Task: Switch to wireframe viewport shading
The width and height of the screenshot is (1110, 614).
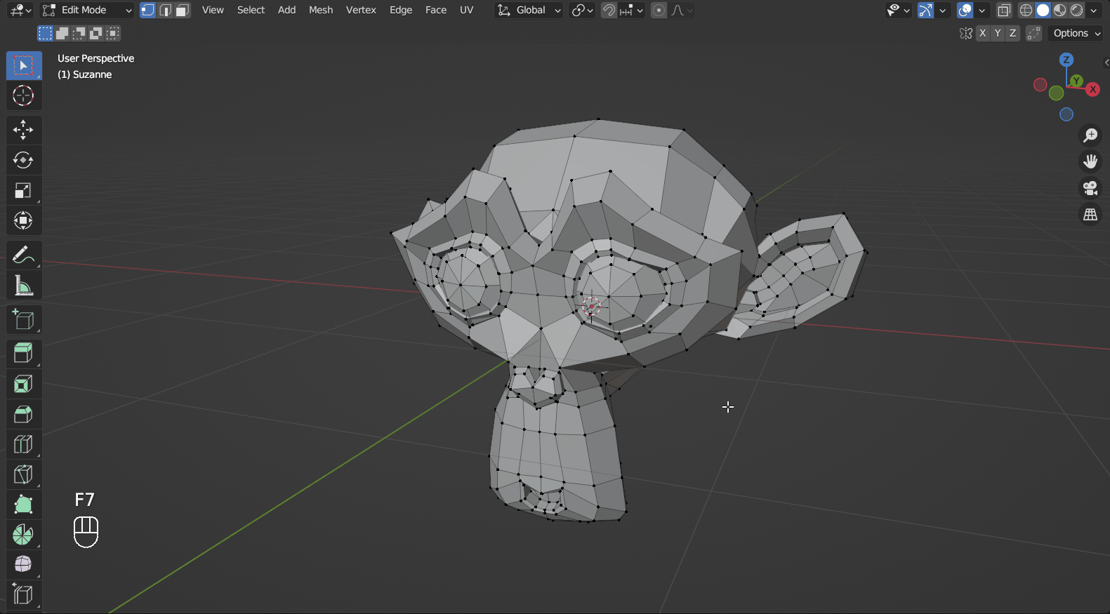Action: (1026, 10)
